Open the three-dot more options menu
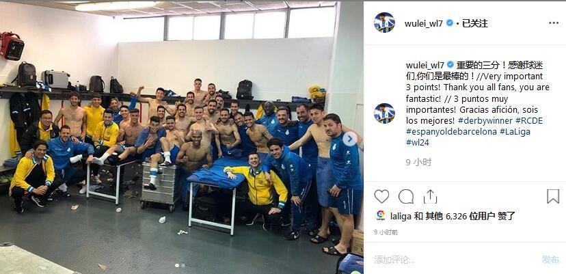The width and height of the screenshot is (566, 274). 554,23
